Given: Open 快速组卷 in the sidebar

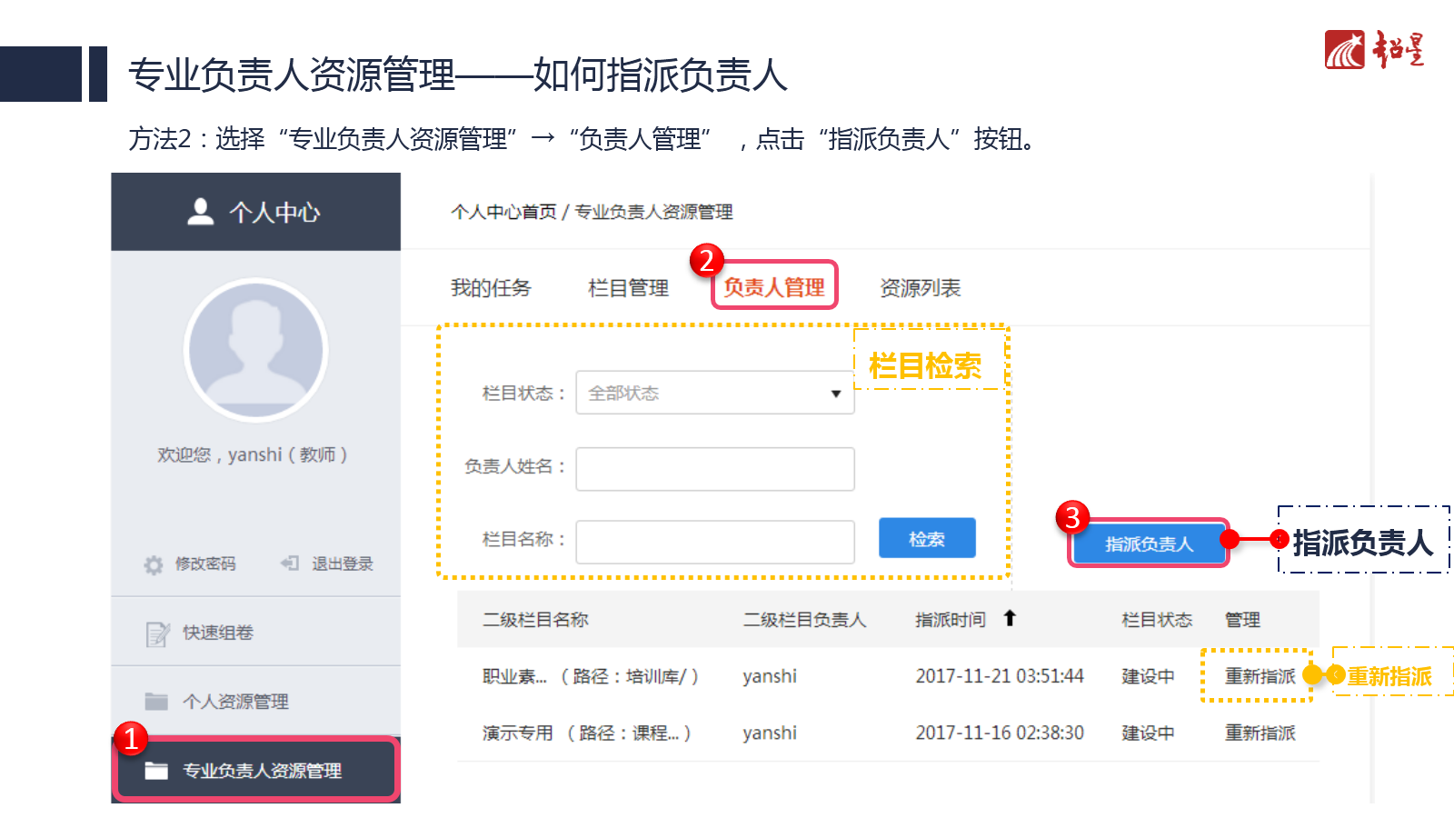Looking at the screenshot, I should (x=255, y=633).
